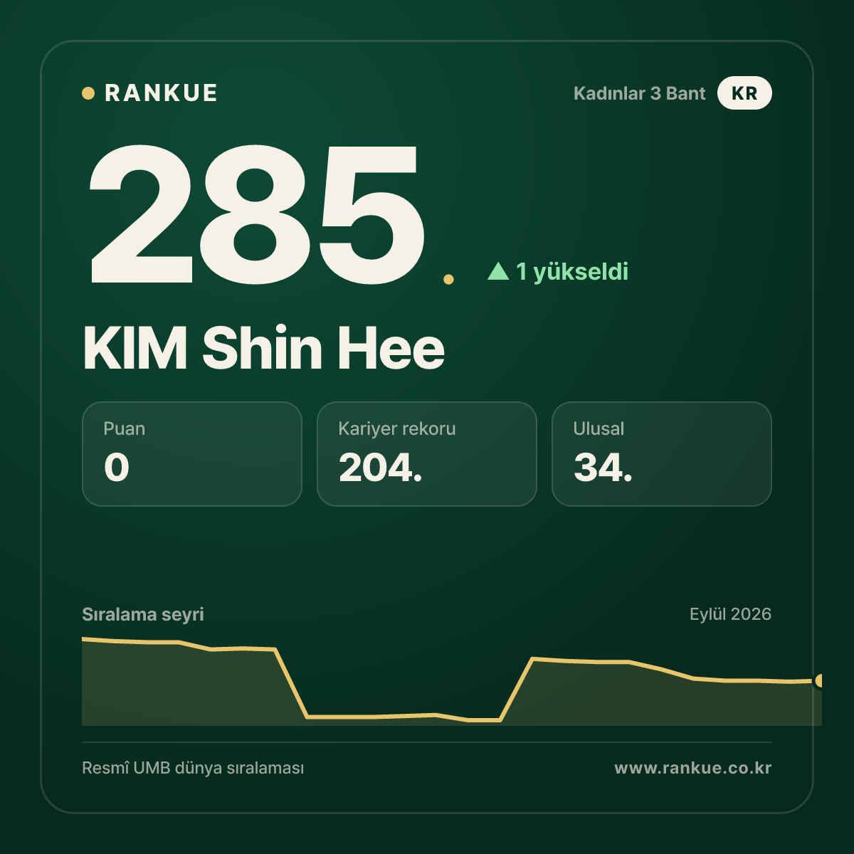Click the 'Resmî UMB dünya sıralaması' footer text

coord(193,769)
